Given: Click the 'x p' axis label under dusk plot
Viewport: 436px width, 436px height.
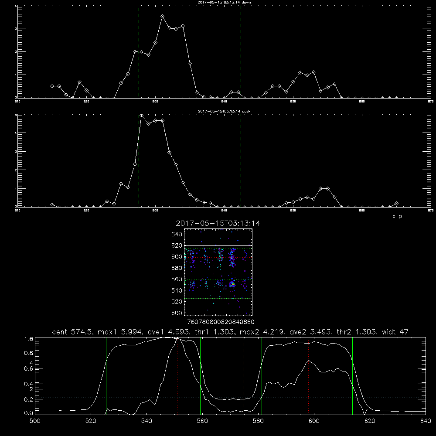Looking at the screenshot, I should pyautogui.click(x=397, y=216).
